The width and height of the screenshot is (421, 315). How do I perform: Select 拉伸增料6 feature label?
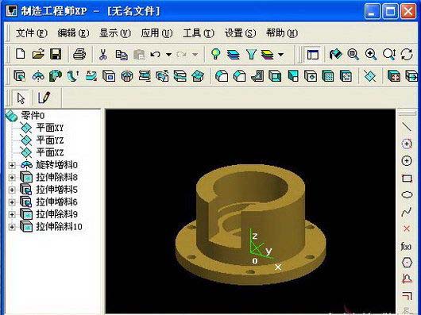56,202
